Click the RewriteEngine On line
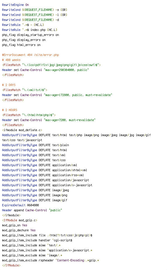The height and width of the screenshot is (270, 167). pyautogui.click(x=15, y=5)
